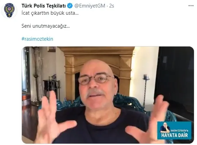
Task: Open the Türk Polis Teşkilatı profile avatar
Action: click(9, 11)
